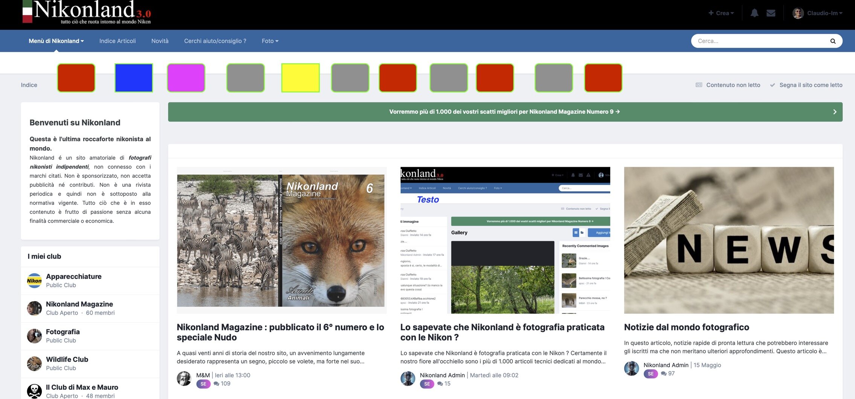The image size is (855, 399).
Task: Open the Apparecchiature club link
Action: pos(74,277)
